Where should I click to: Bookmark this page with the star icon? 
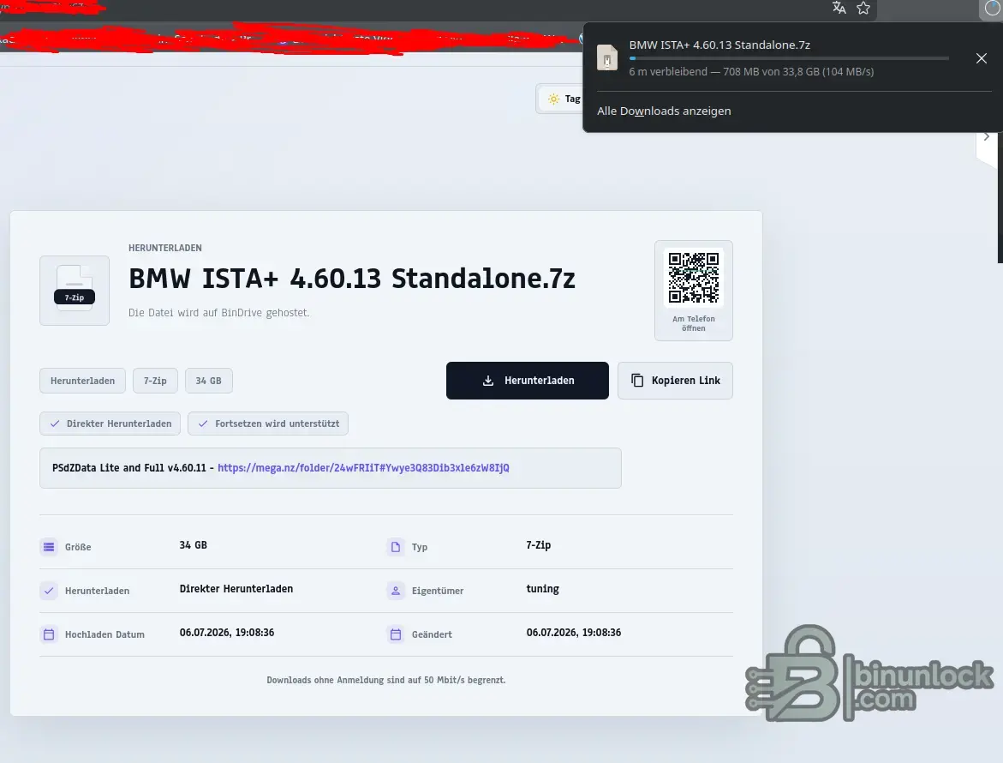[x=863, y=8]
